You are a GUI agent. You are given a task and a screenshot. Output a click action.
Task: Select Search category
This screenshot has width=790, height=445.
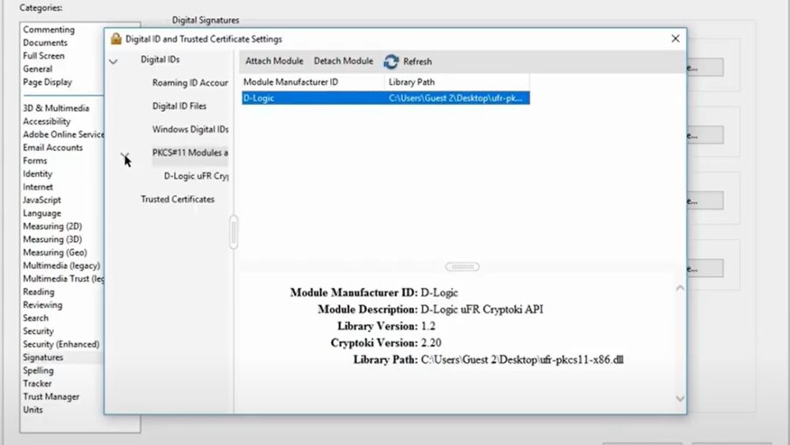point(36,318)
